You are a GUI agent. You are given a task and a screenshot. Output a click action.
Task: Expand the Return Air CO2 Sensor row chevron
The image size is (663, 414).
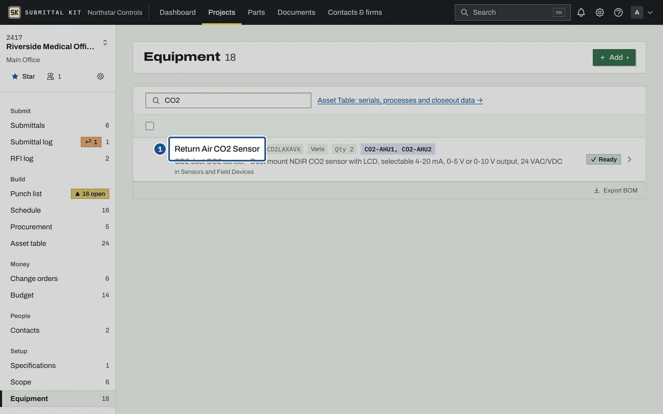click(x=629, y=159)
